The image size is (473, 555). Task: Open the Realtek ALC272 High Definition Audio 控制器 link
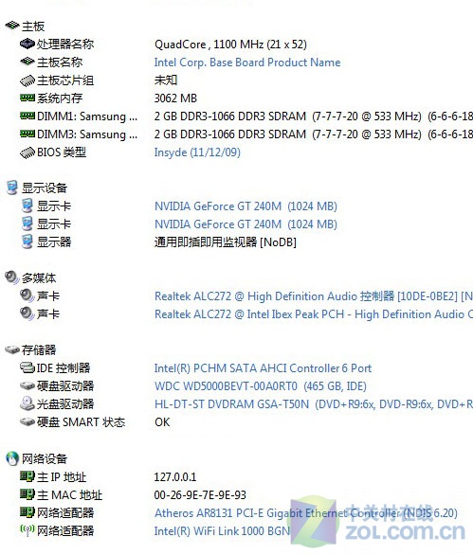click(314, 296)
